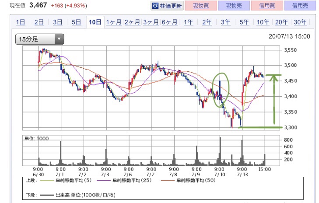The height and width of the screenshot is (203, 319).
Task: Open the 6ヶ月 chart tab
Action: click(x=169, y=22)
